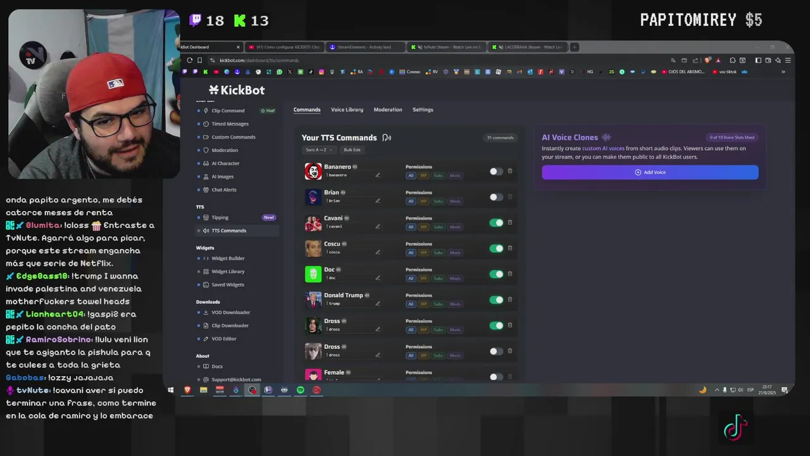
Task: Enable the Brian TTS command toggle
Action: [x=496, y=197]
